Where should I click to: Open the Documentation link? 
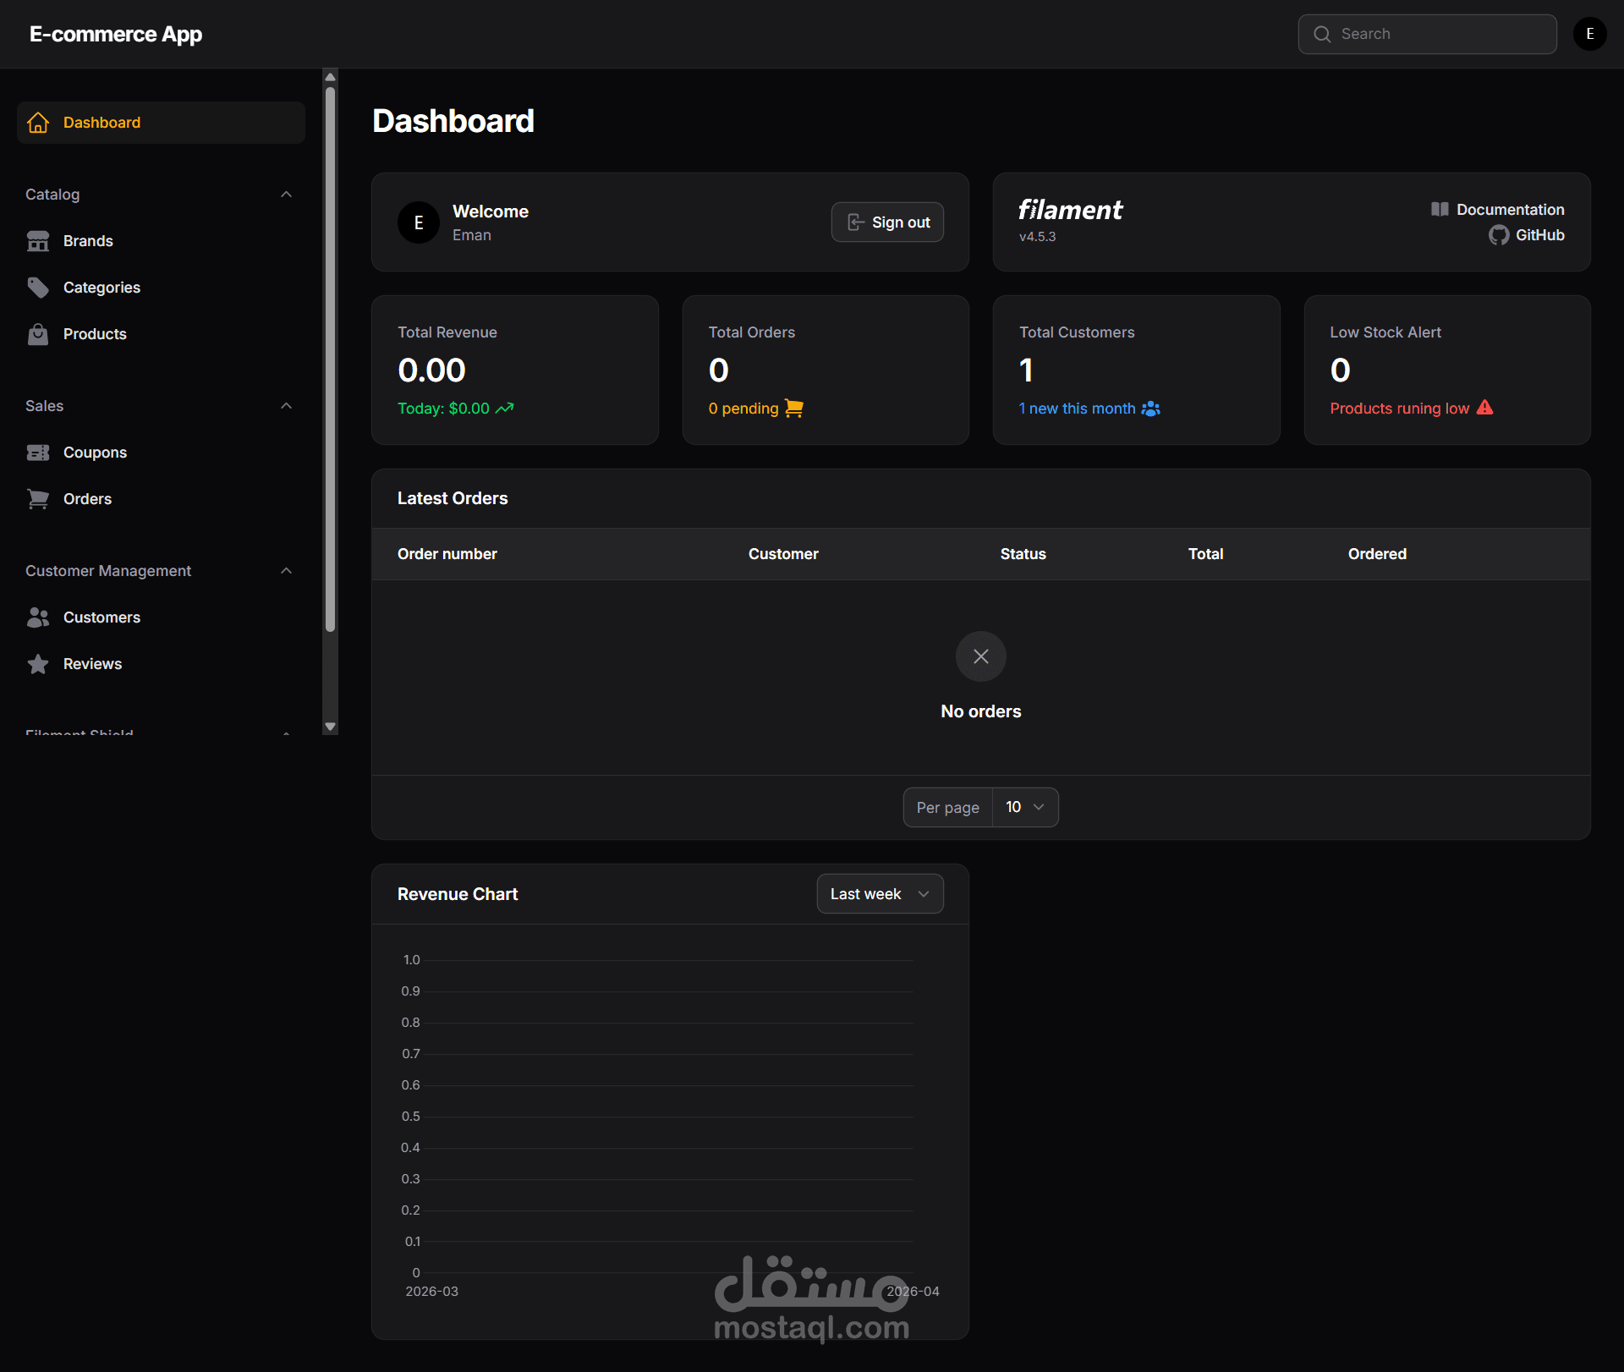(x=1510, y=209)
